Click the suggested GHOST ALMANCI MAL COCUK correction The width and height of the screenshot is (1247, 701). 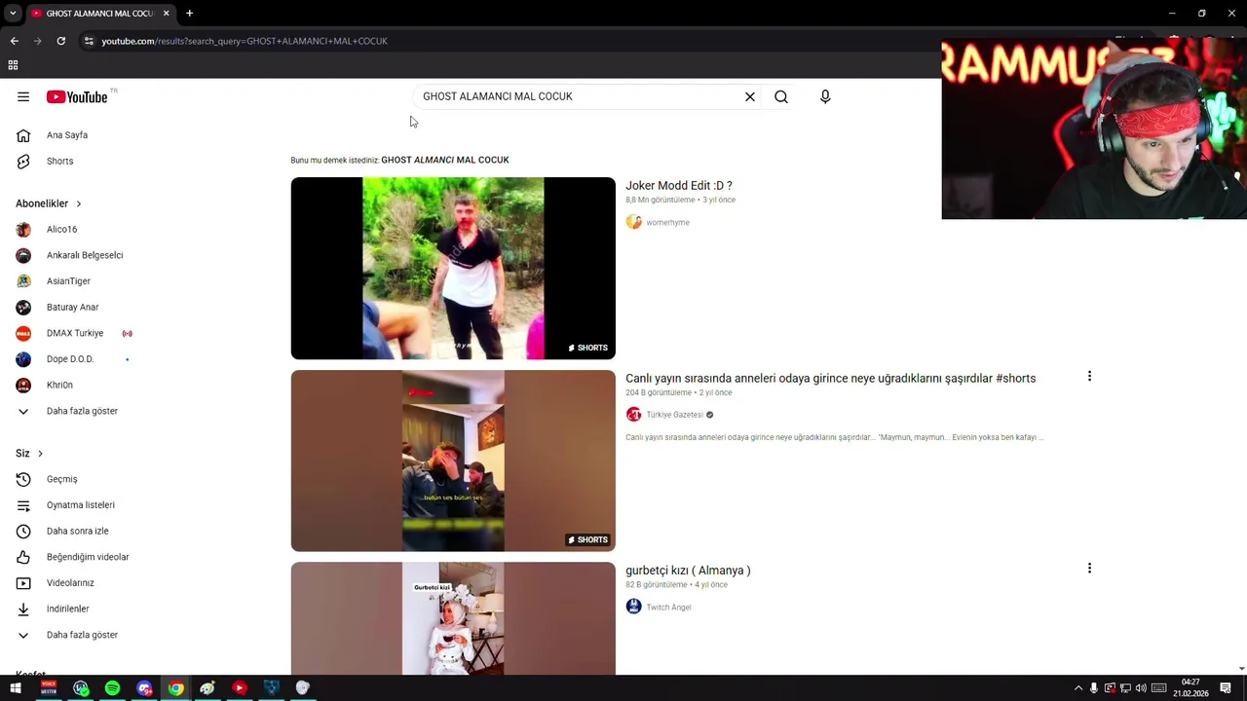[x=445, y=160]
